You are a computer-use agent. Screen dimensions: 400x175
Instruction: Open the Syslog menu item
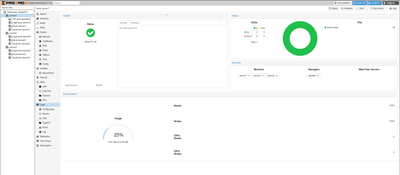47,64
